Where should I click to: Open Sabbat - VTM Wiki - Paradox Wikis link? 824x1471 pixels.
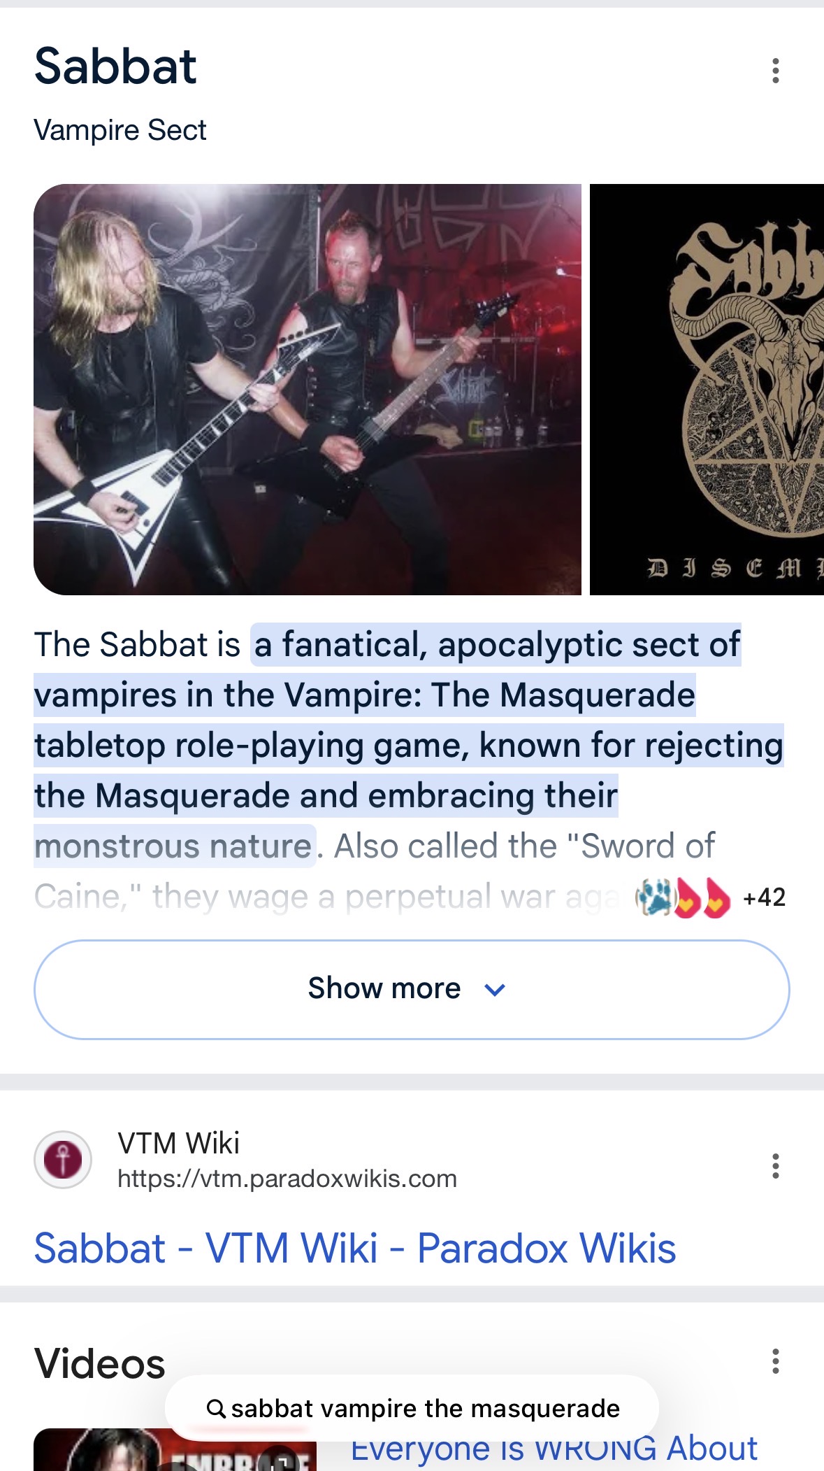click(x=355, y=1249)
